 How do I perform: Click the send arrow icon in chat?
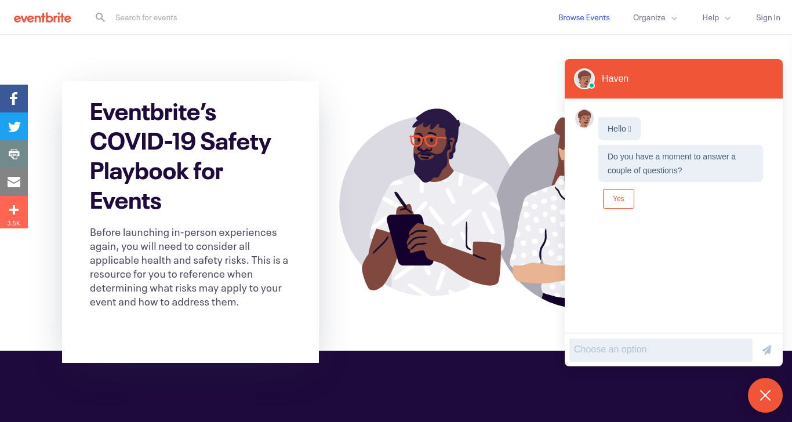[x=766, y=350]
